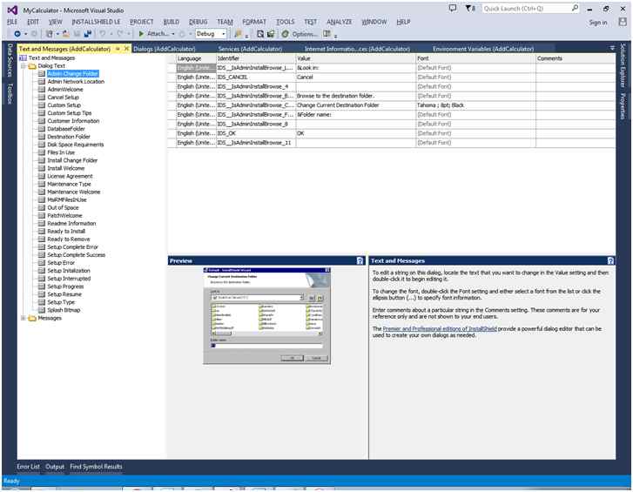
Task: Switch to the Internet Information tab
Action: click(357, 49)
